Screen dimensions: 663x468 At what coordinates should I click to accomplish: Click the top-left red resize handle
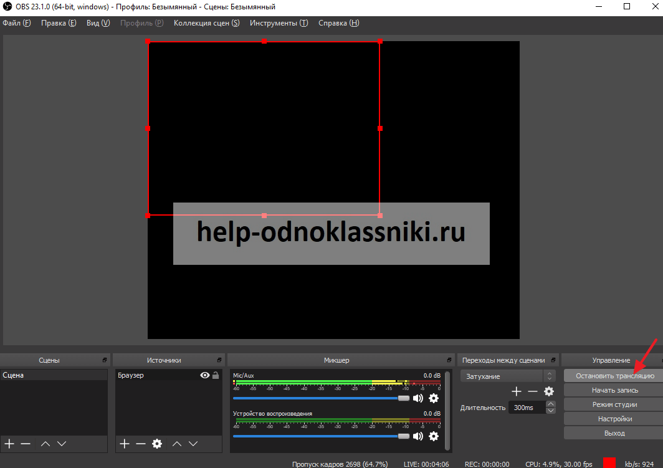coord(148,41)
